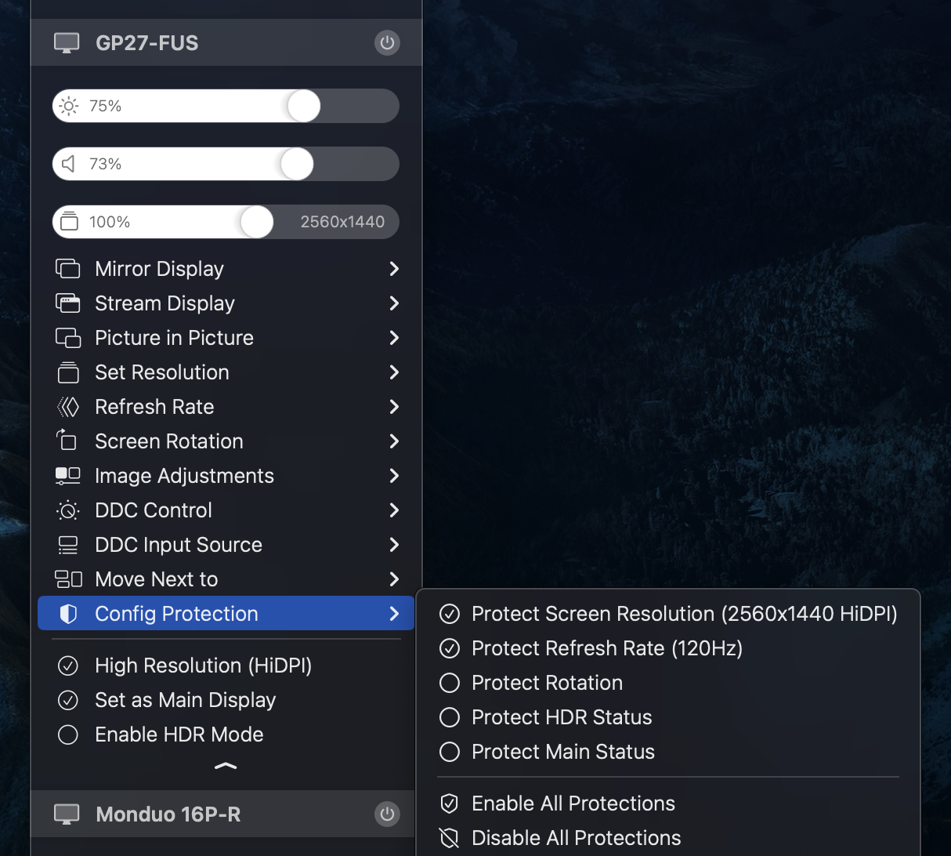Toggle Set as Main Display checkmark
951x856 pixels.
coord(68,700)
